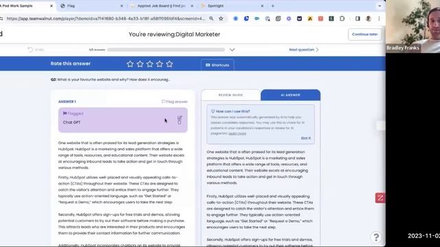Click the red pen widget icon
Viewport: 440px width, 247px height.
coord(380,198)
